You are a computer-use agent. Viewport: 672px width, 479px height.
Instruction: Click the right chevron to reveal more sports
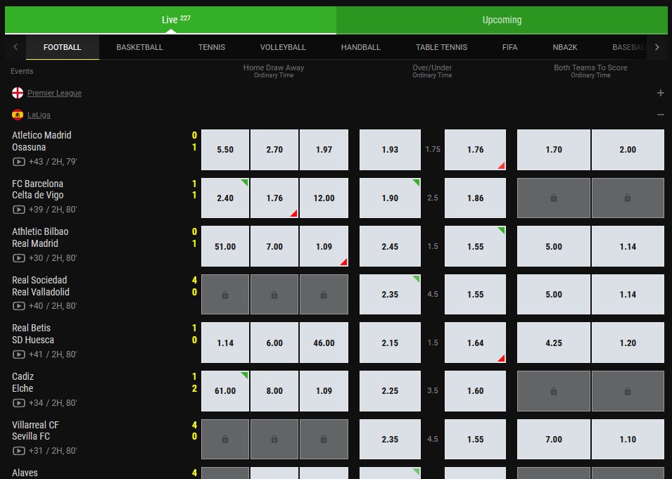657,47
